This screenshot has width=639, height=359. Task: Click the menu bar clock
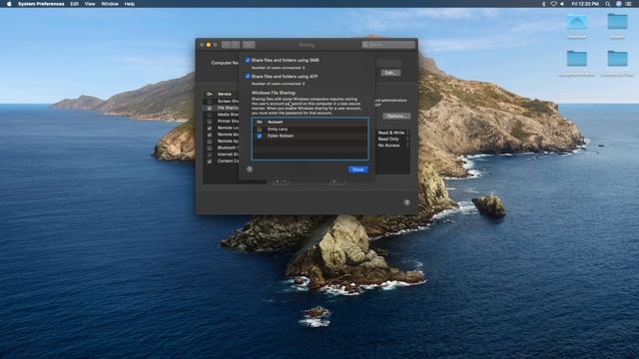click(x=585, y=4)
